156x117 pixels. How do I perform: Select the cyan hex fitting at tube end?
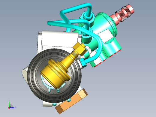click(83, 63)
